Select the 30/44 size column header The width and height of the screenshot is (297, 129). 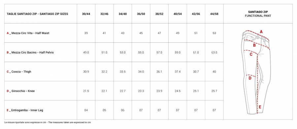[86, 14]
